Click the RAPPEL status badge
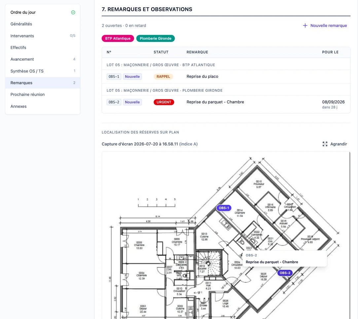Viewport: 358px width, 319px height. 163,77
